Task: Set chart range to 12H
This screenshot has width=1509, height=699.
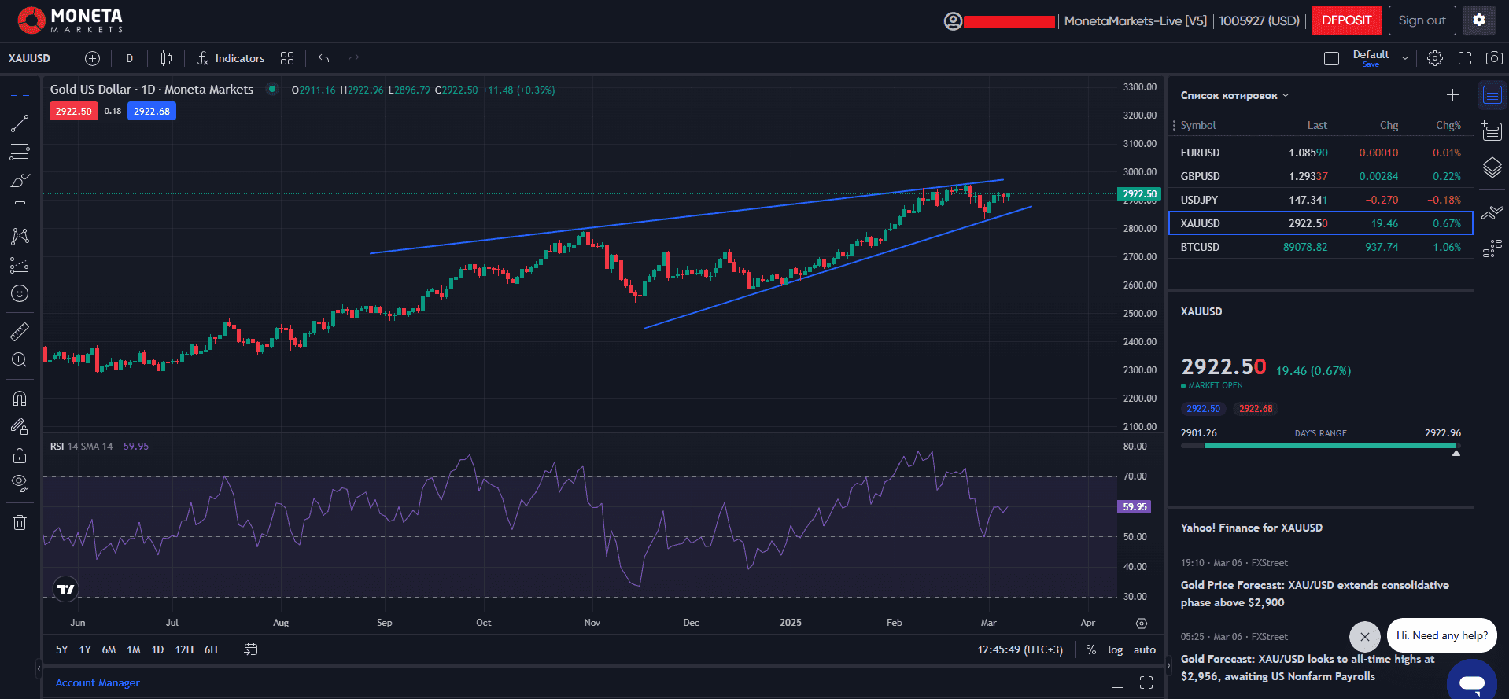Action: 184,649
